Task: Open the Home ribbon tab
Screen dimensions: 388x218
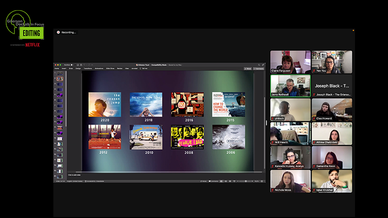Action: 57,68
